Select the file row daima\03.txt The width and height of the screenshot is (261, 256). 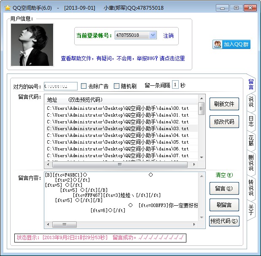(121, 128)
